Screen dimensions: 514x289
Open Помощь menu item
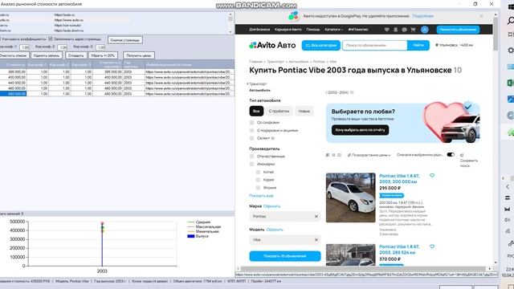(x=313, y=30)
